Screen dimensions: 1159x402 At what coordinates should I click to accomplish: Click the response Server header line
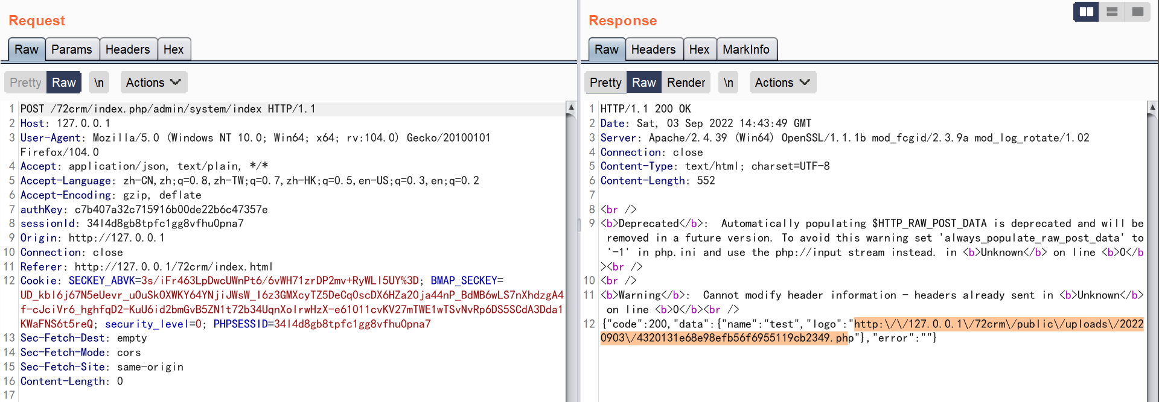(x=845, y=138)
